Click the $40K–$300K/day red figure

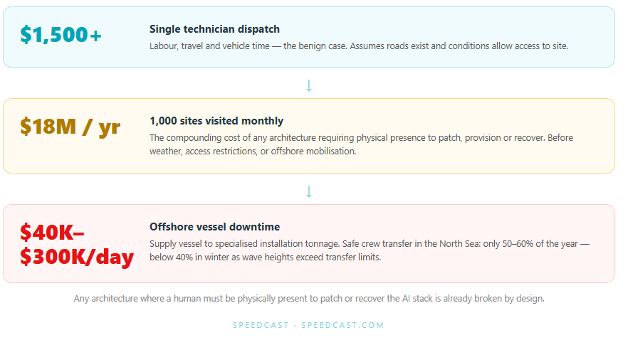click(76, 245)
